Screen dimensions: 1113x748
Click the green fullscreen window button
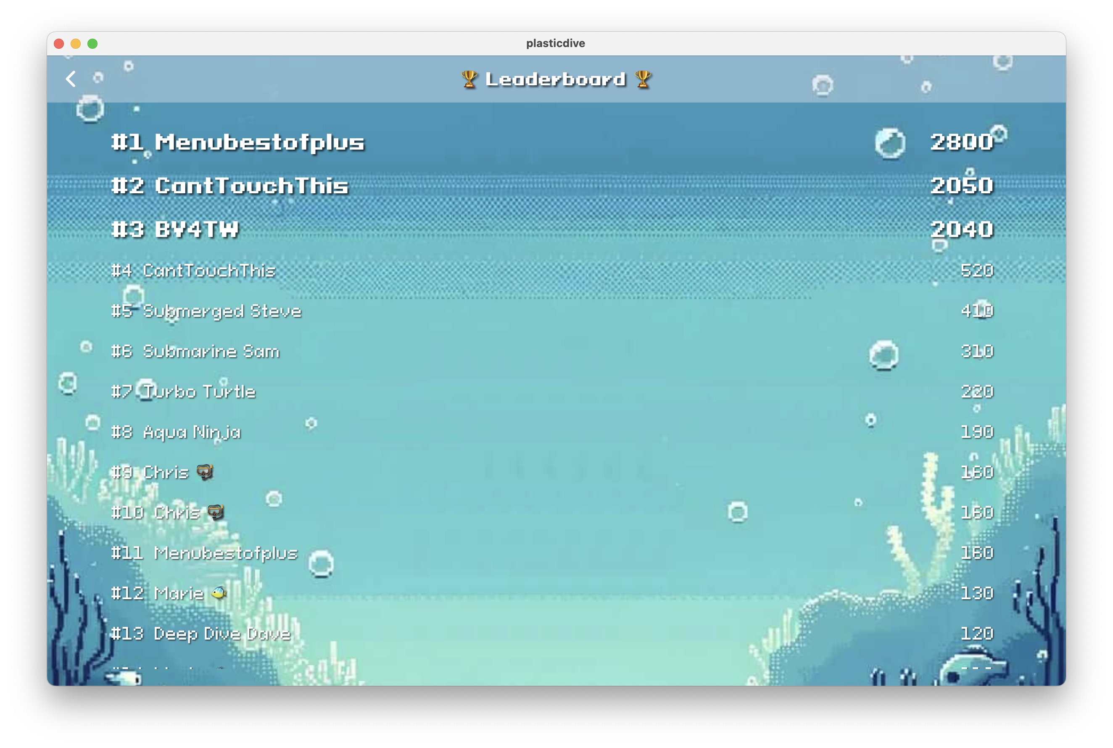coord(92,44)
